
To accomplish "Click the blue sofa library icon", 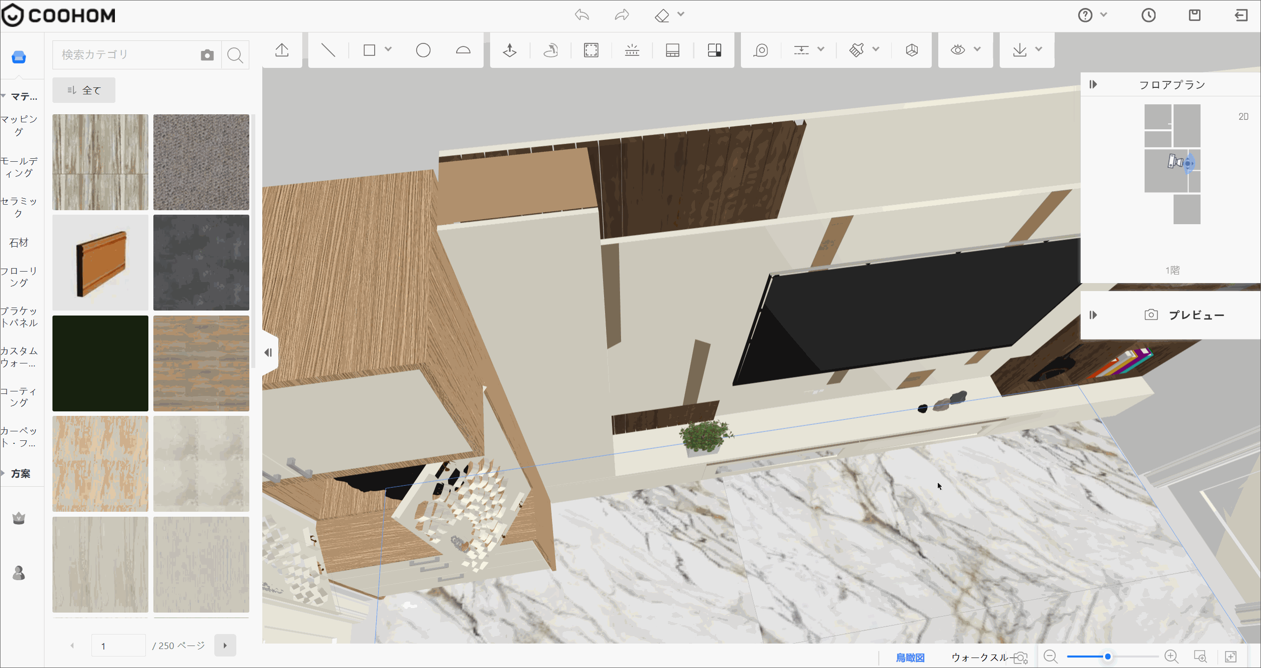I will tap(19, 57).
